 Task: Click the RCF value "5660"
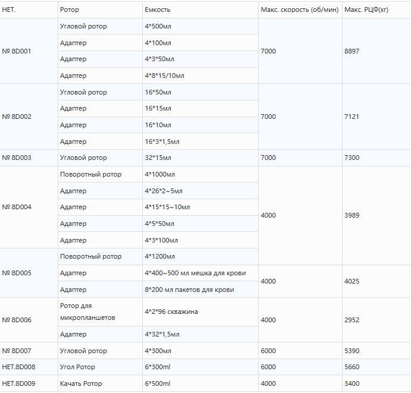pyautogui.click(x=352, y=367)
